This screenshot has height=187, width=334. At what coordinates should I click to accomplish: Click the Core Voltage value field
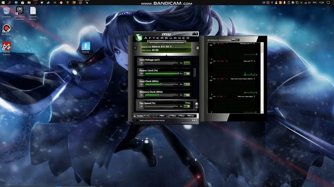(x=187, y=63)
